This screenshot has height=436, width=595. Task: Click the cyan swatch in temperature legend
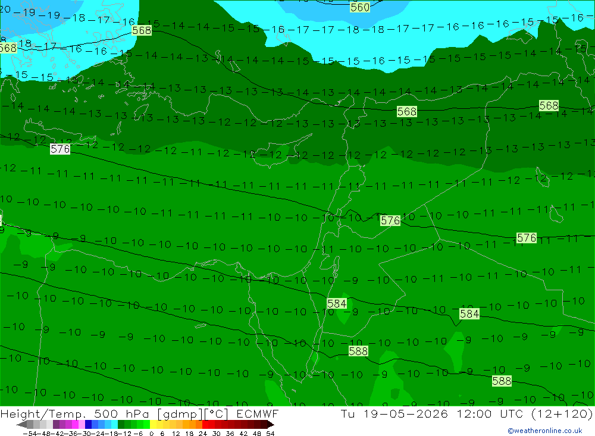[x=114, y=425]
